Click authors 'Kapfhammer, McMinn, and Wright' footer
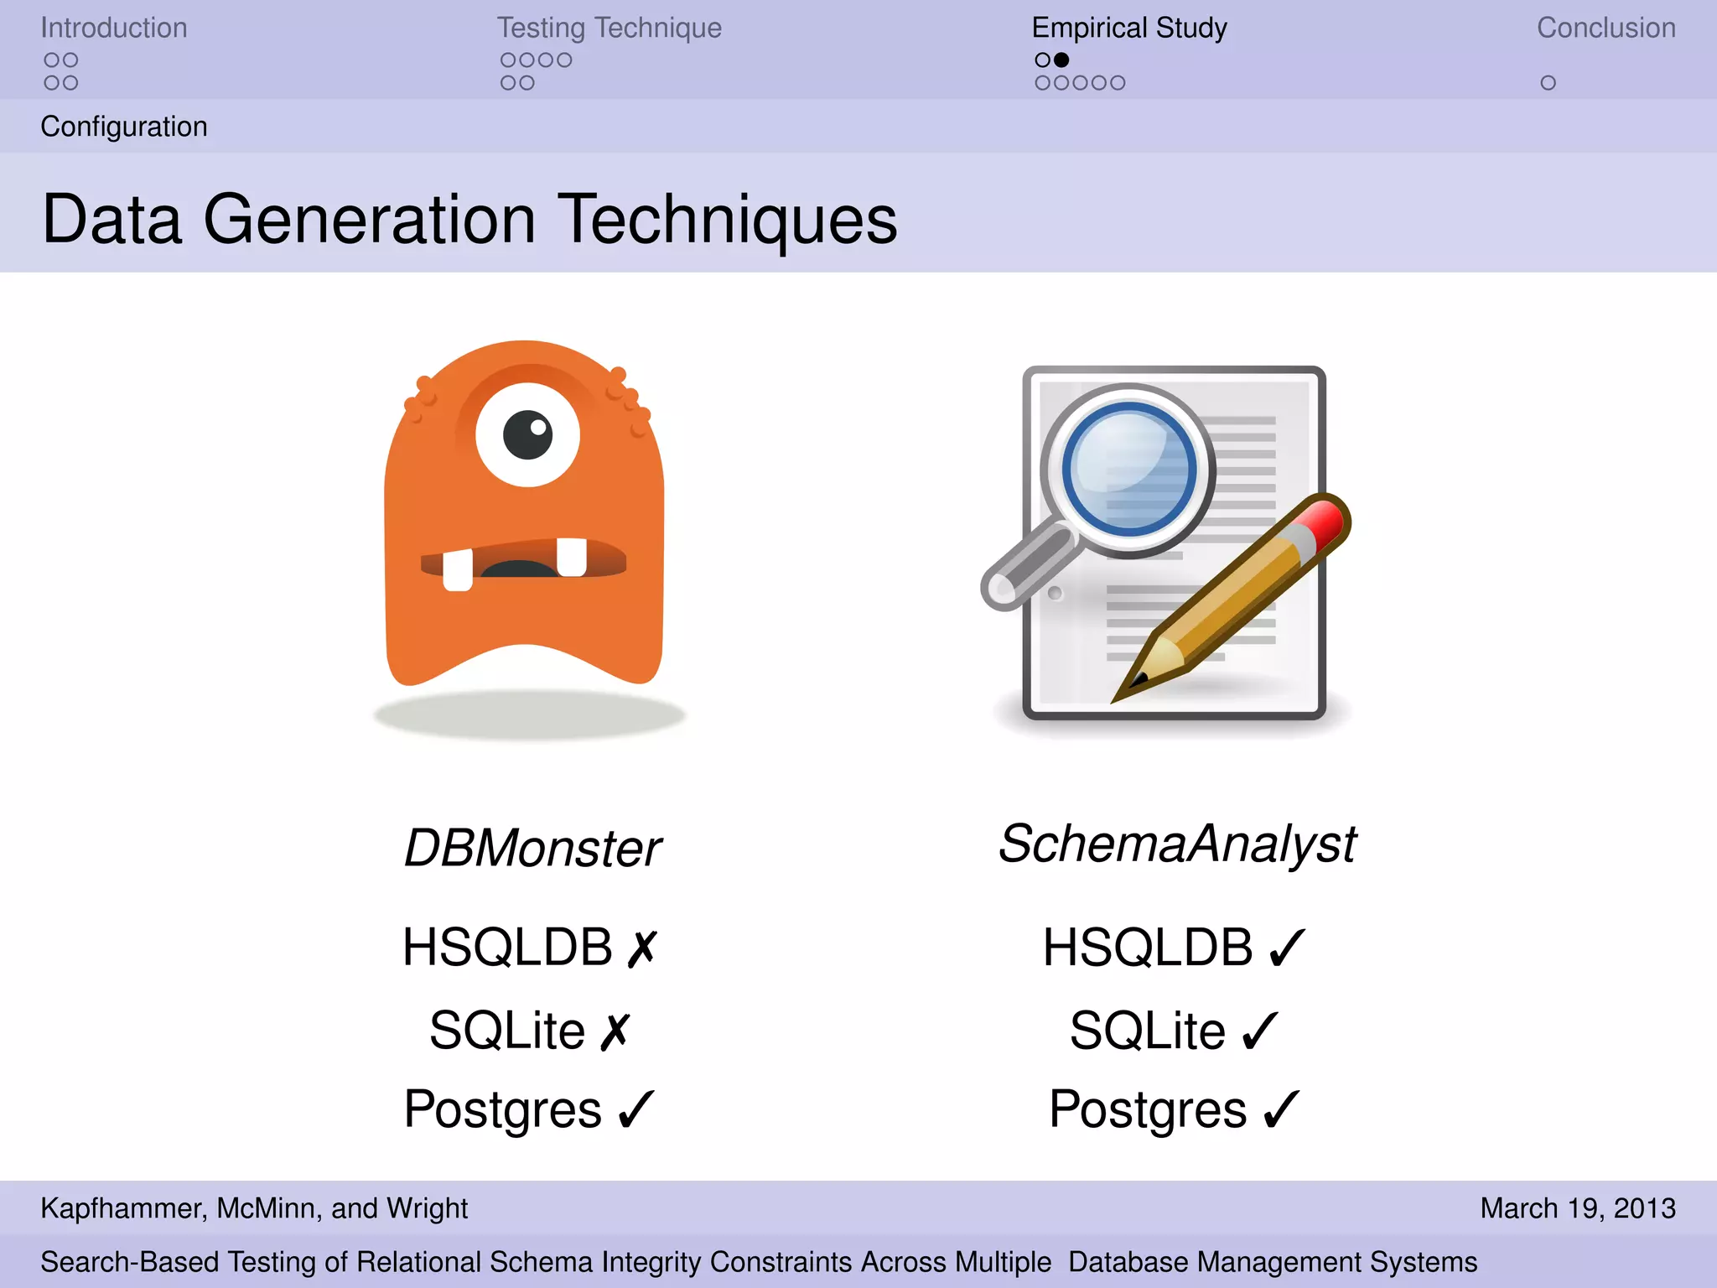The height and width of the screenshot is (1288, 1717). pos(254,1208)
